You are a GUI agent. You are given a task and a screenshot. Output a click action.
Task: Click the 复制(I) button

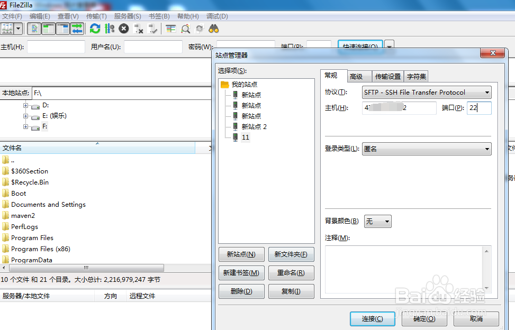[x=291, y=291]
